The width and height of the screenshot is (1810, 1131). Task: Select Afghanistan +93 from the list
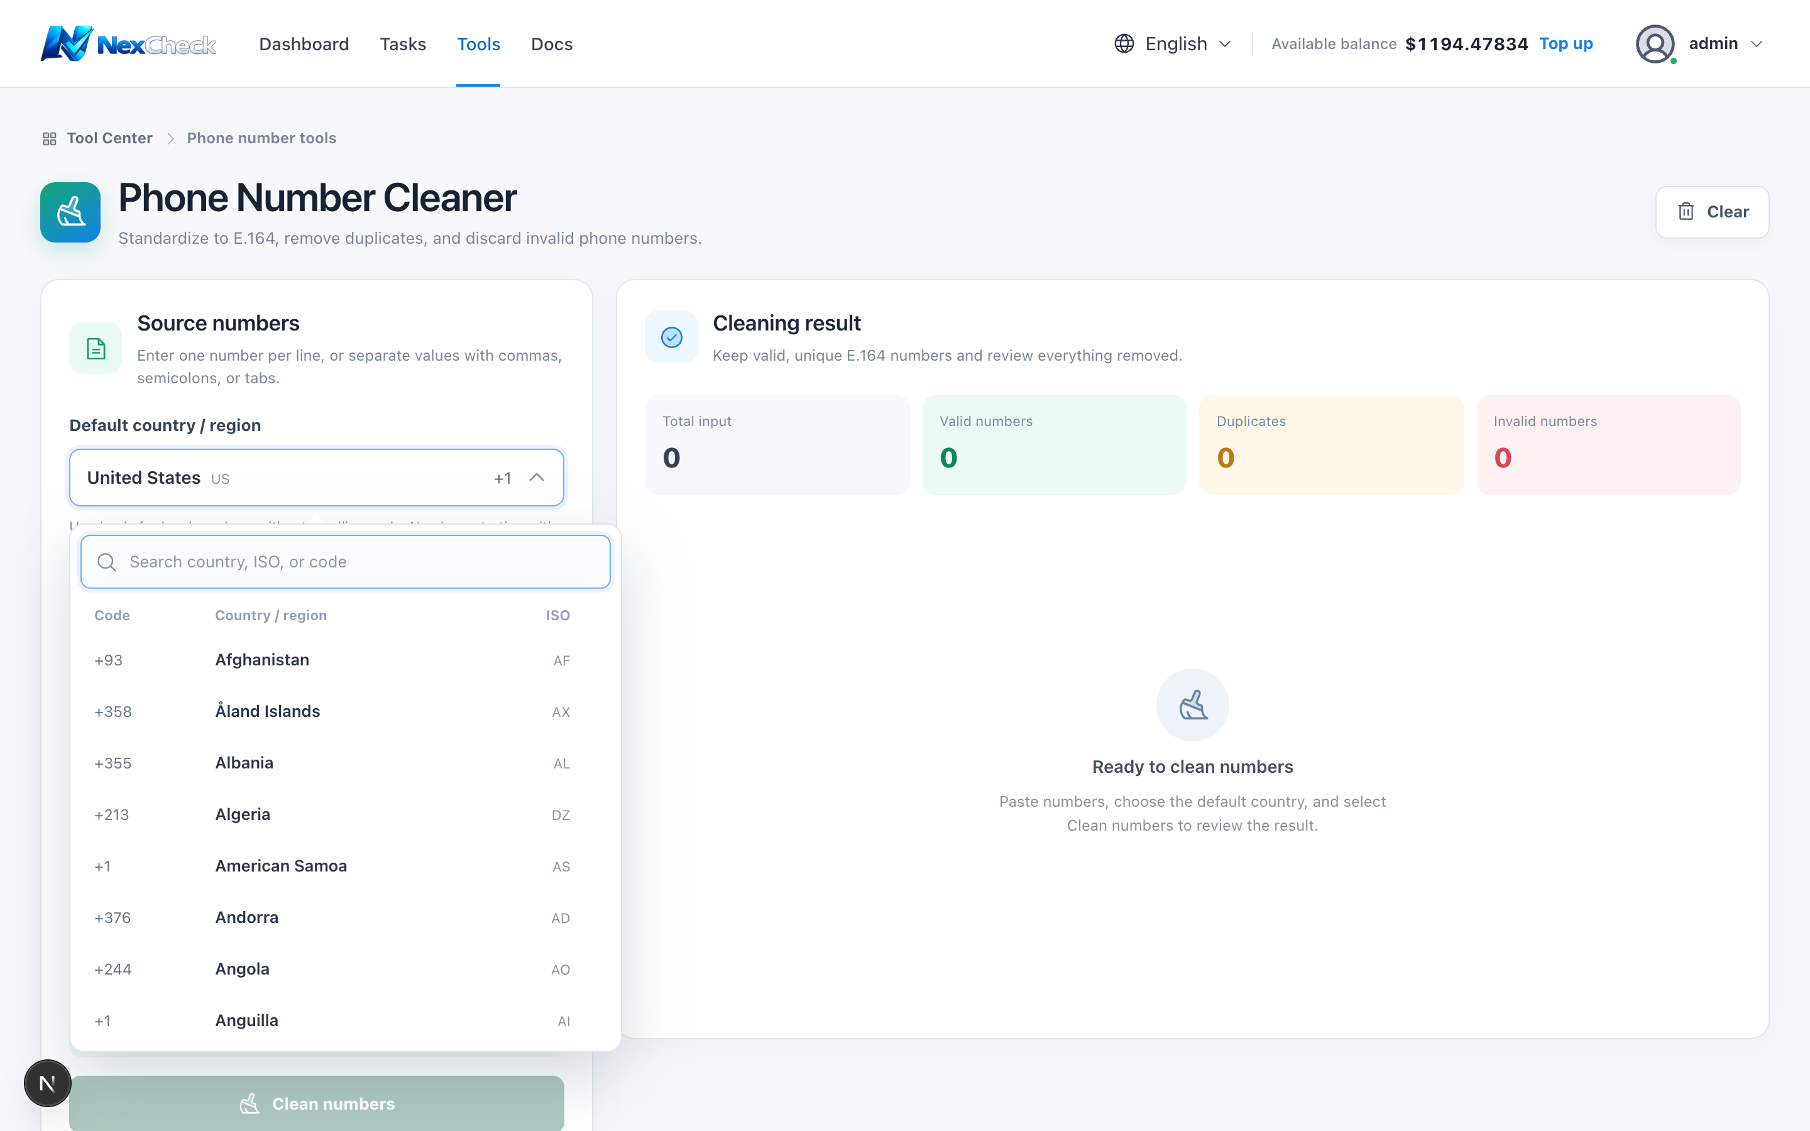point(345,660)
